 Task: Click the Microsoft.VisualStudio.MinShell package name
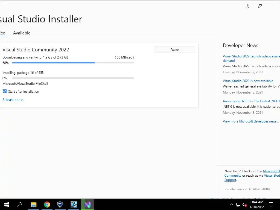click(25, 84)
